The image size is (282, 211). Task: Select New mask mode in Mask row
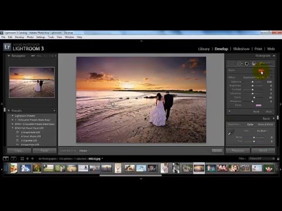point(261,70)
